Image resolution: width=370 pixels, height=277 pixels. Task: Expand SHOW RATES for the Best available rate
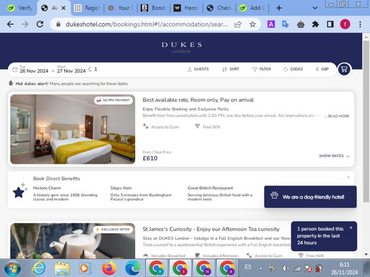(x=334, y=156)
